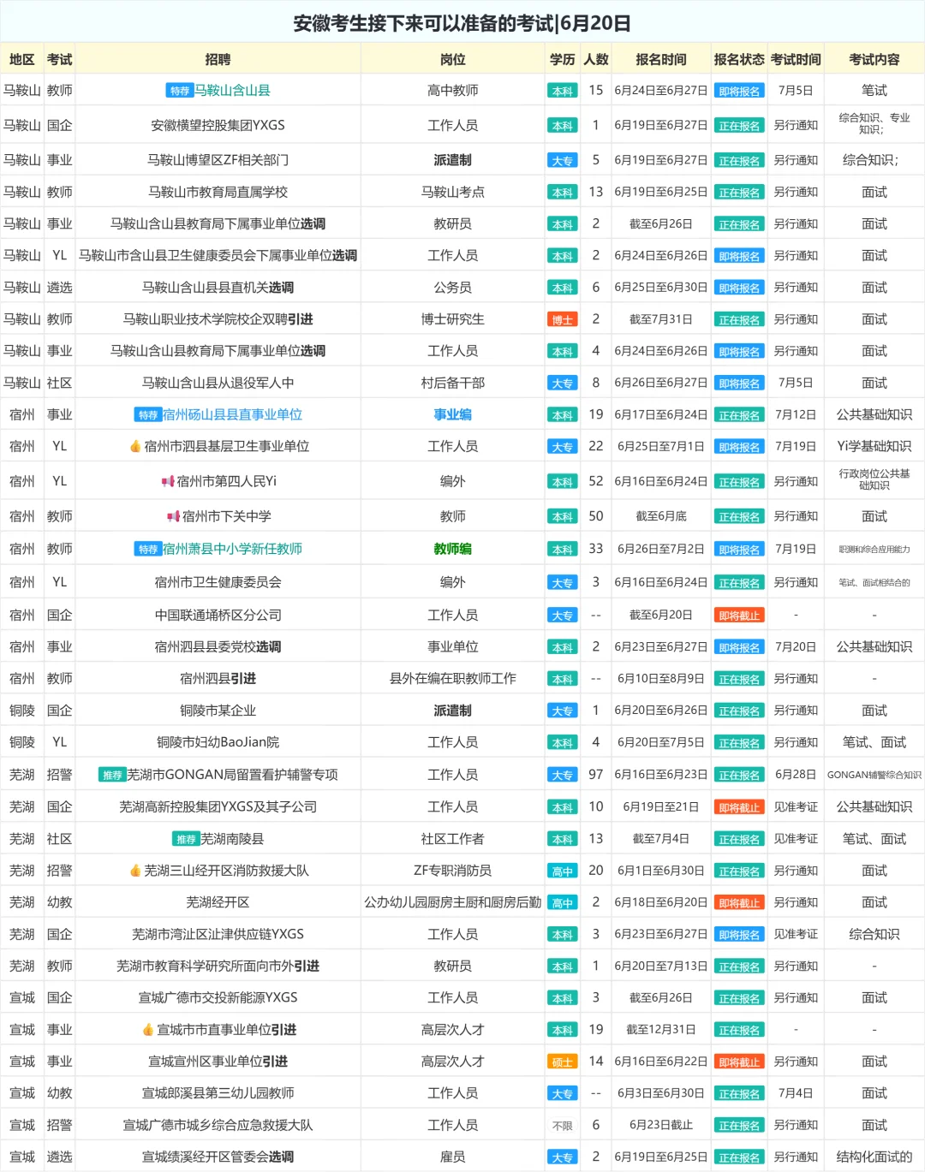Click the 博士研究生 position cell
The width and height of the screenshot is (925, 1172).
(452, 319)
